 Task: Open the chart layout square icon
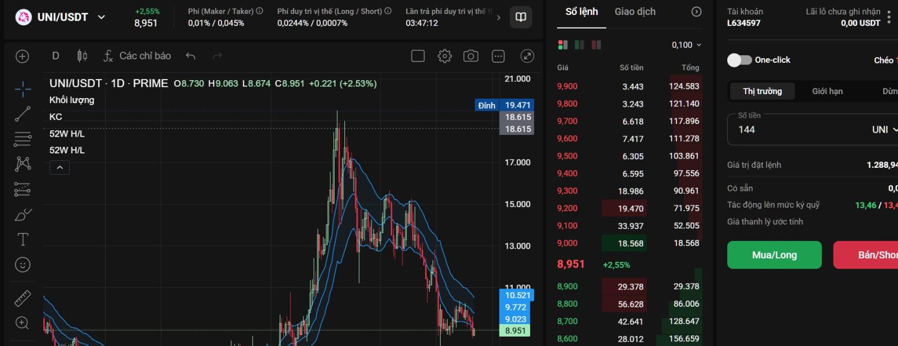click(418, 56)
